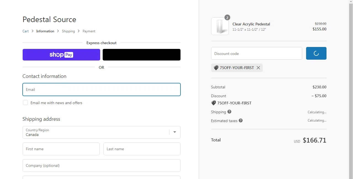Click the black express checkout button
Viewport: 353px width, 179px height.
coord(142,55)
